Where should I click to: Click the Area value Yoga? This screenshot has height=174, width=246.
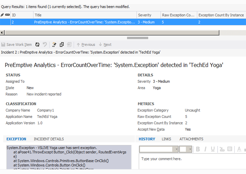coord(157,88)
